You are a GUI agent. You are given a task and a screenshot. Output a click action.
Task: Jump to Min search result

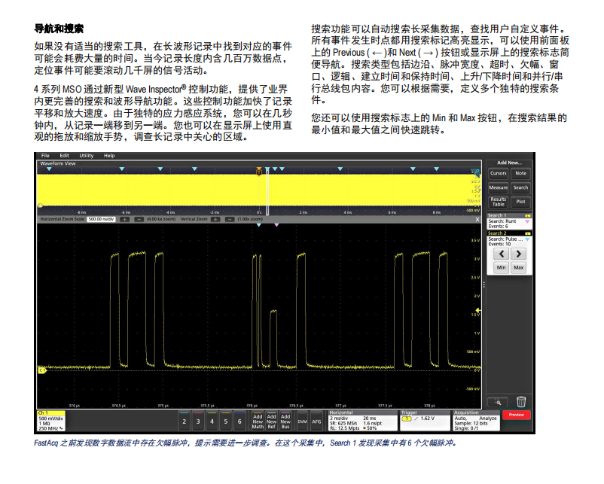pyautogui.click(x=501, y=268)
